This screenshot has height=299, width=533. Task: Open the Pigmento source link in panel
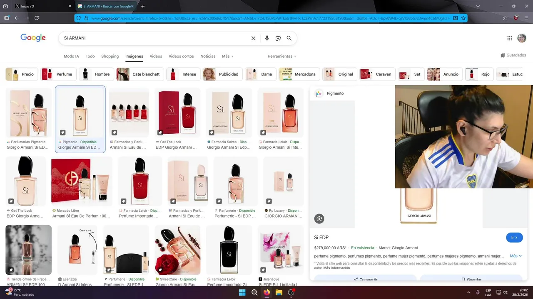[x=330, y=93]
